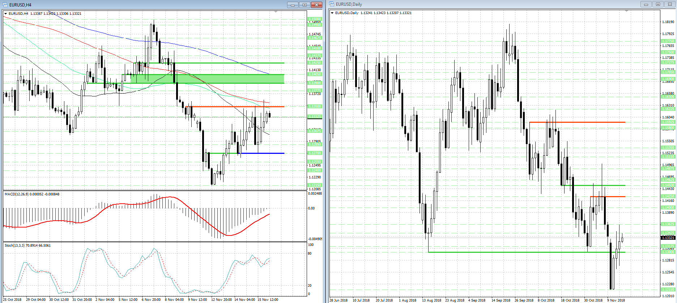Click the 13 Aug 2018 date label

431,300
